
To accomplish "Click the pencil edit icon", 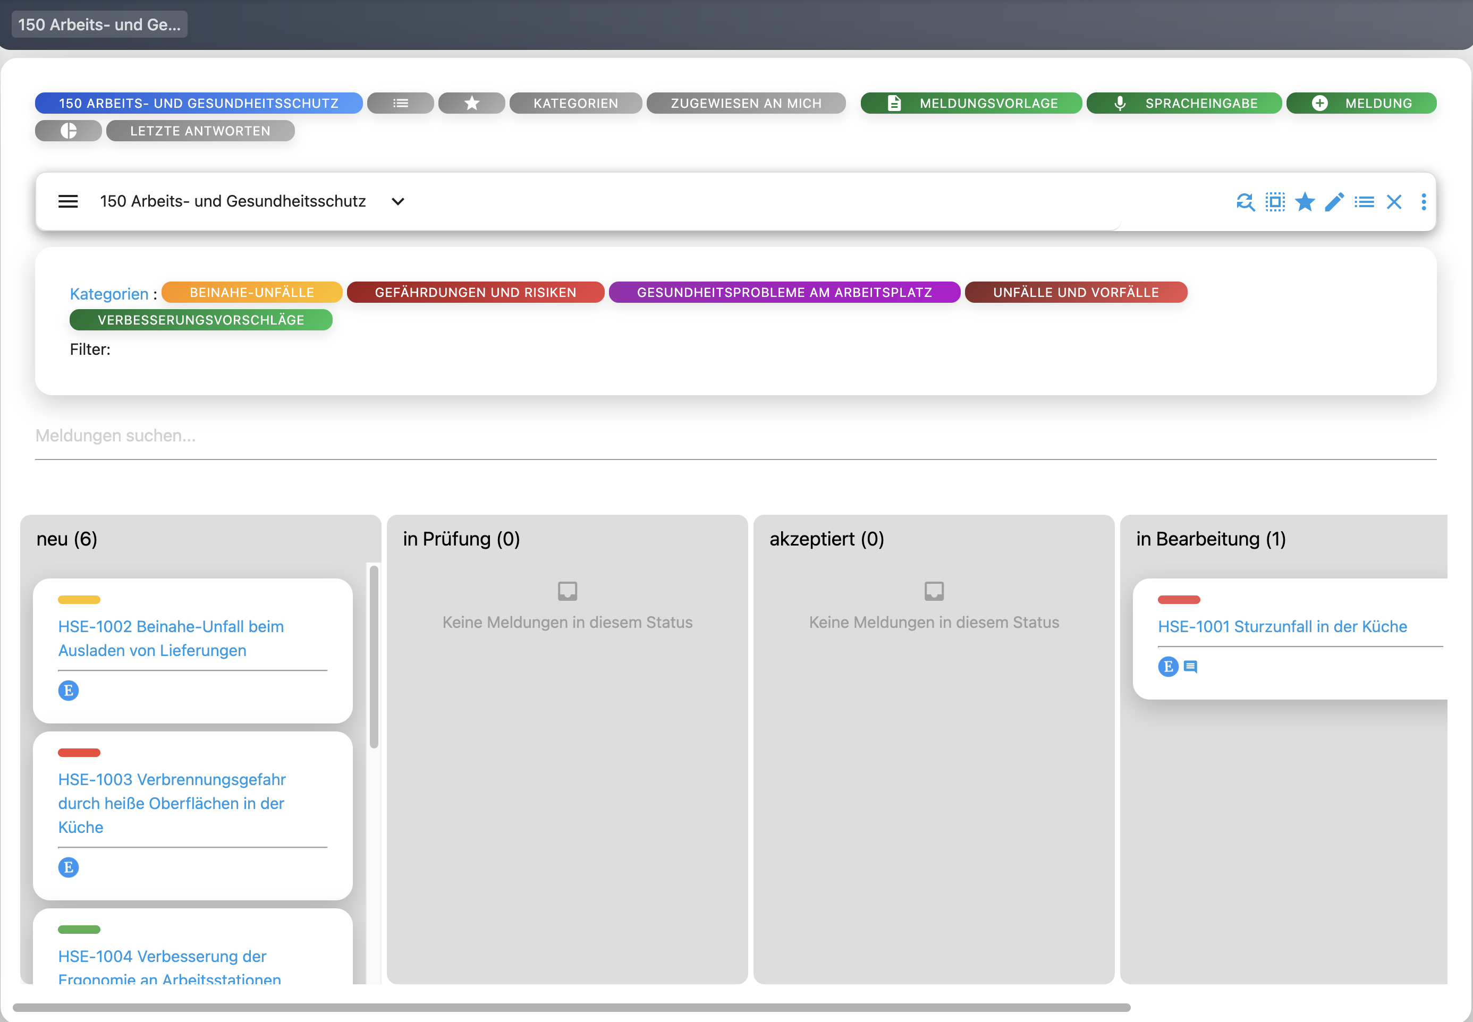I will tap(1334, 202).
